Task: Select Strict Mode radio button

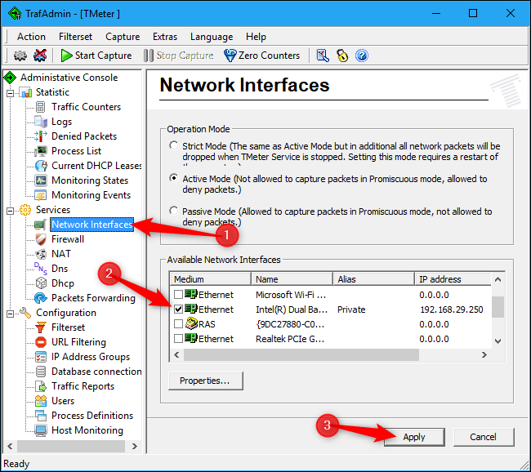Action: pos(172,146)
